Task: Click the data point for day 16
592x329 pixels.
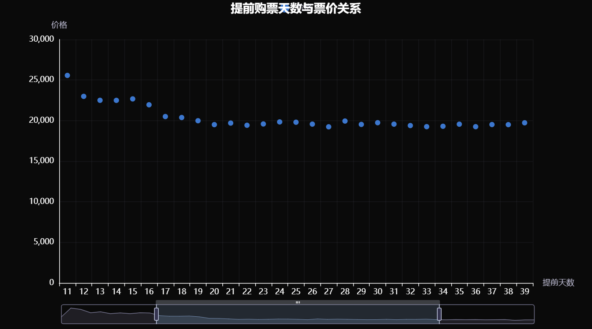Action: 149,105
